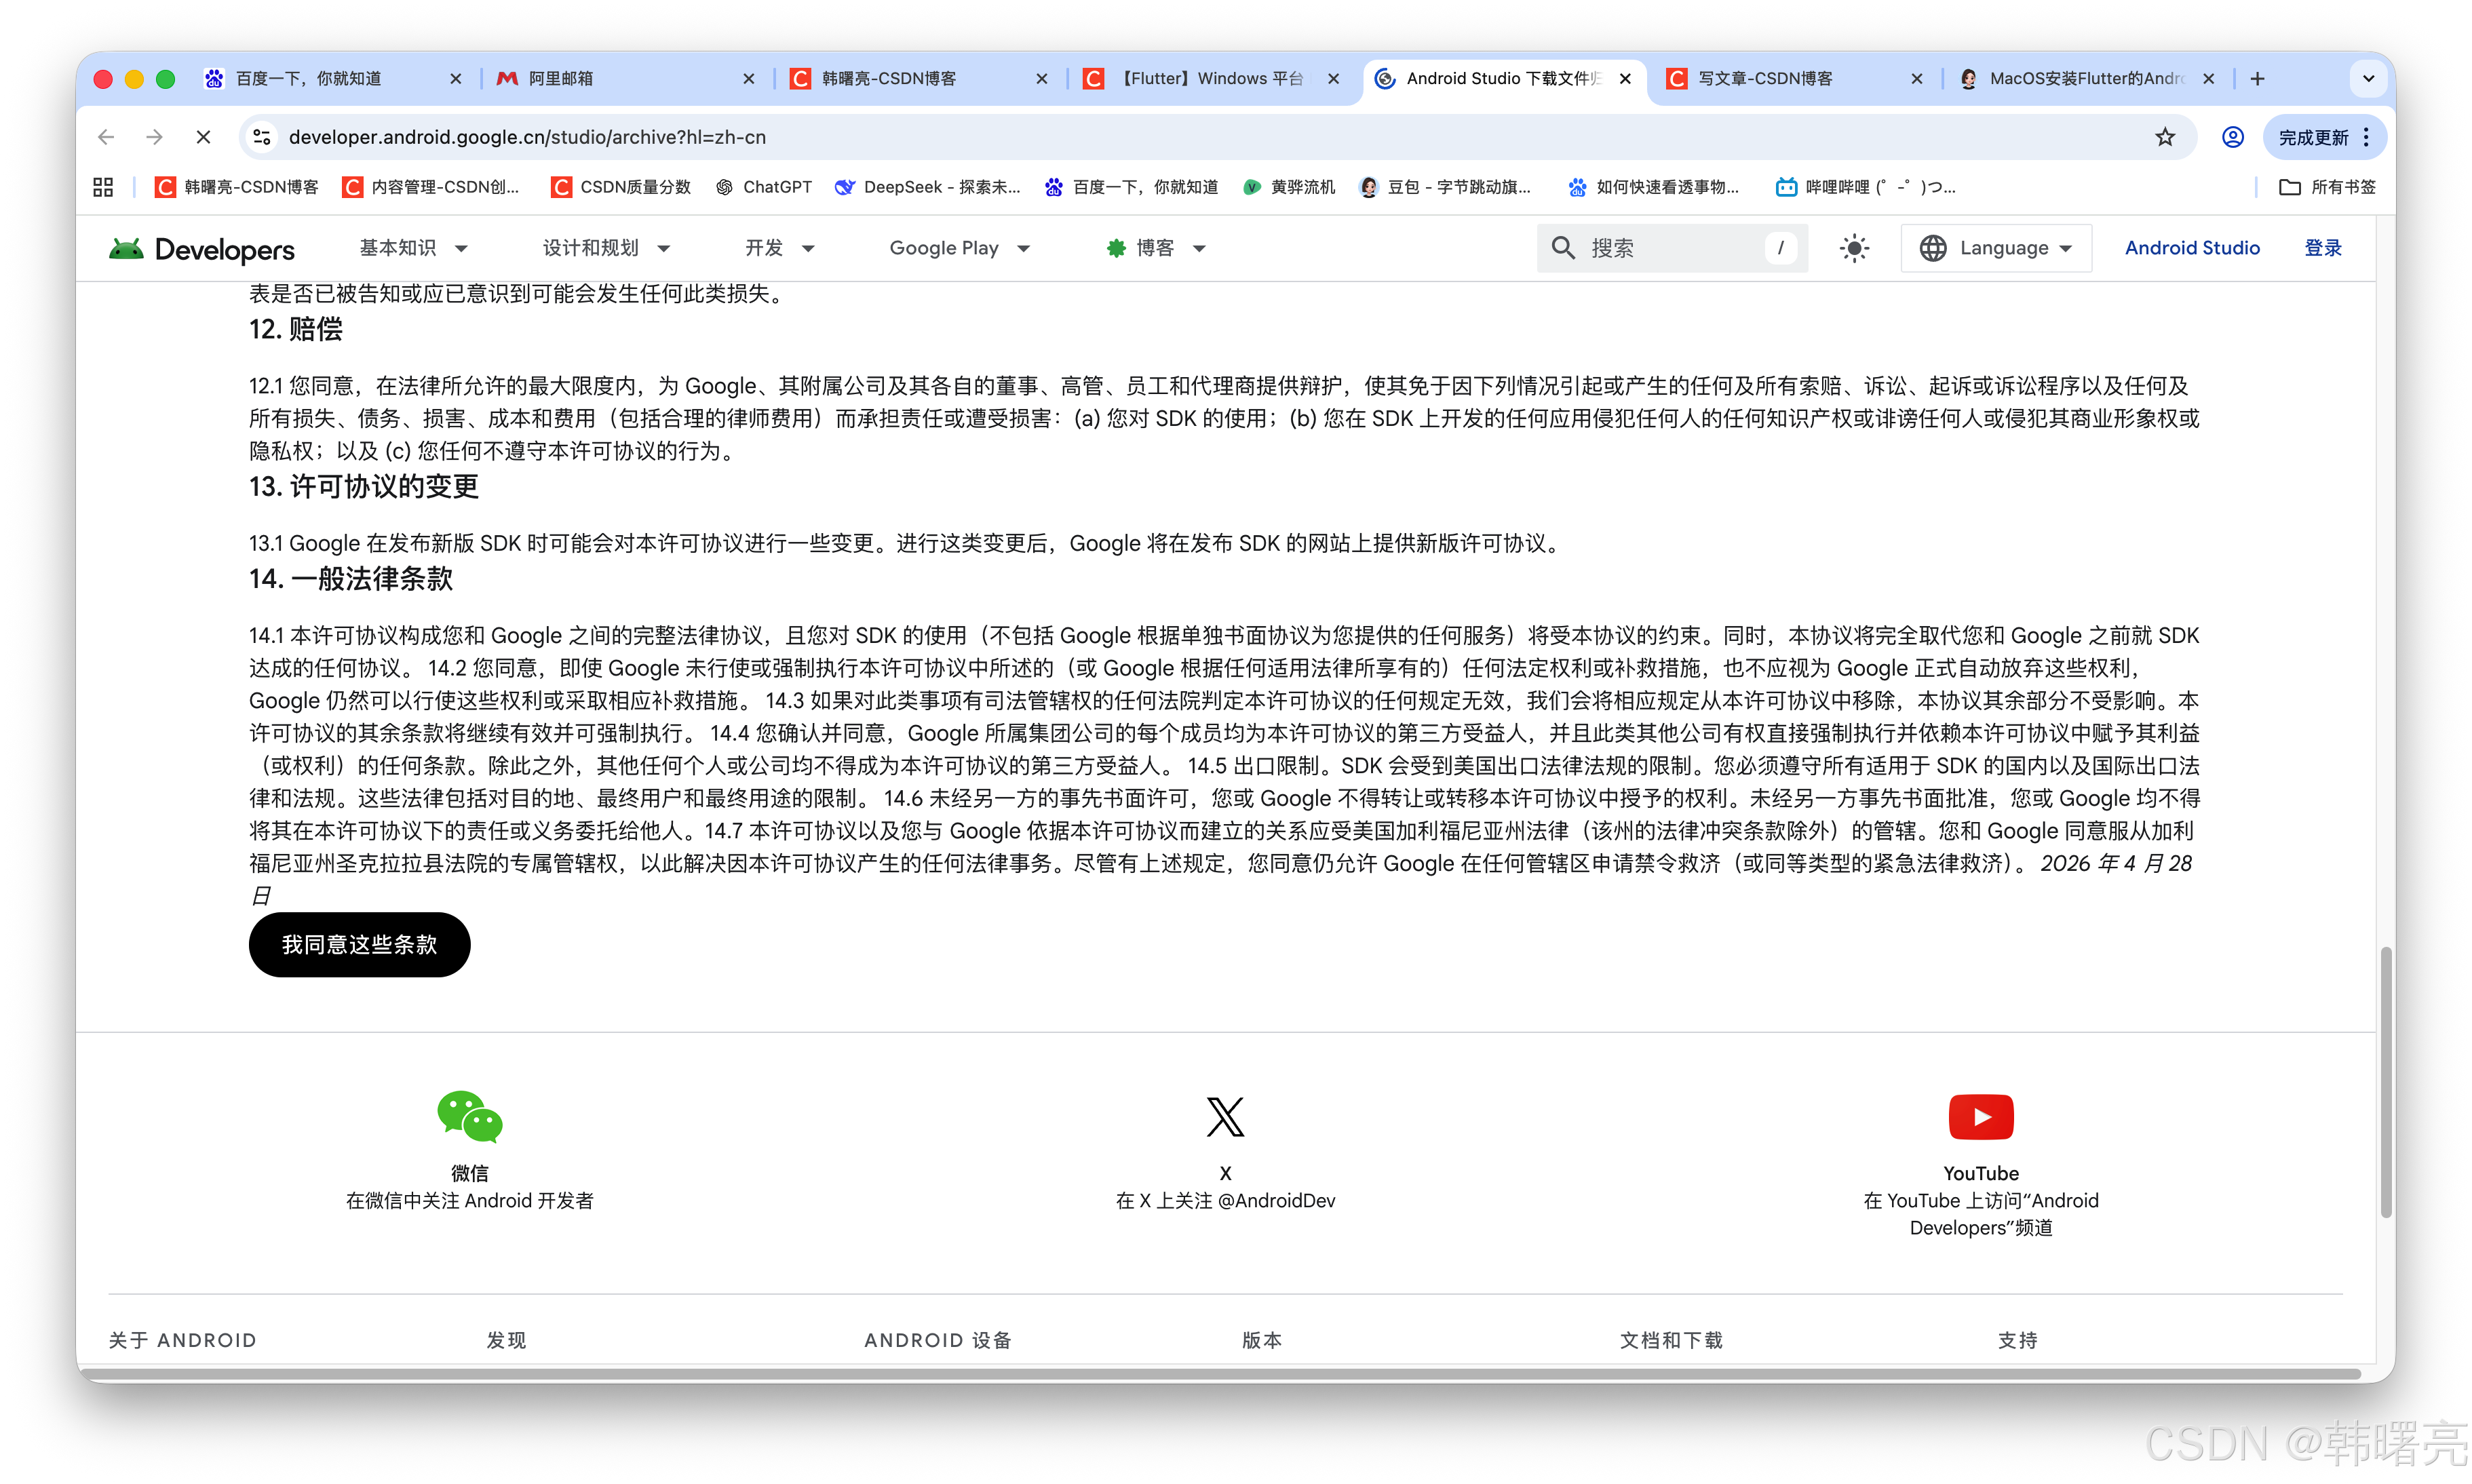Open 哔哩哔哩 bookmark
The height and width of the screenshot is (1484, 2472).
point(1866,187)
